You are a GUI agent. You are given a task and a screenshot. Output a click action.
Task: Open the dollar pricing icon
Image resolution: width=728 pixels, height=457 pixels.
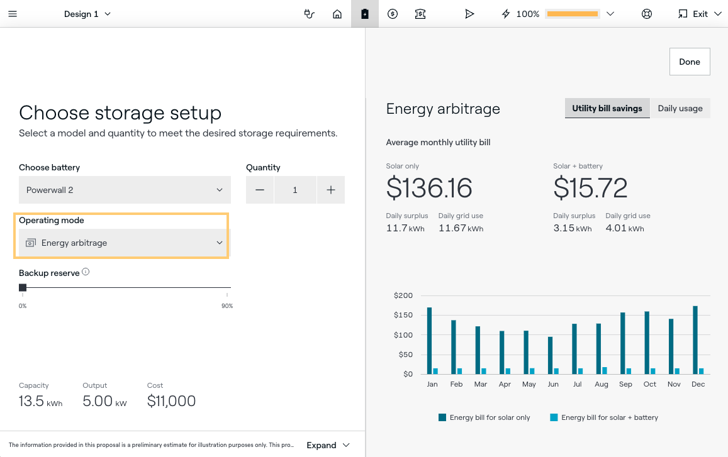pos(393,14)
